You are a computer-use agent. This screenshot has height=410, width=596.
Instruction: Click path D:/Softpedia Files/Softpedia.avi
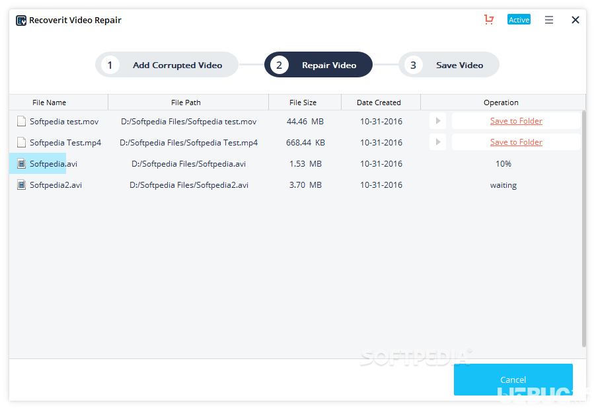pos(188,164)
